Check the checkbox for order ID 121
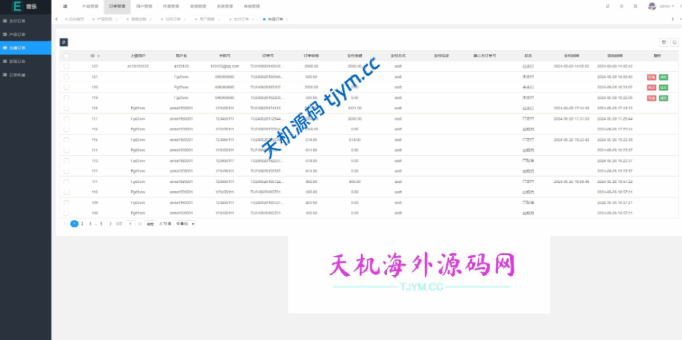 [x=66, y=77]
